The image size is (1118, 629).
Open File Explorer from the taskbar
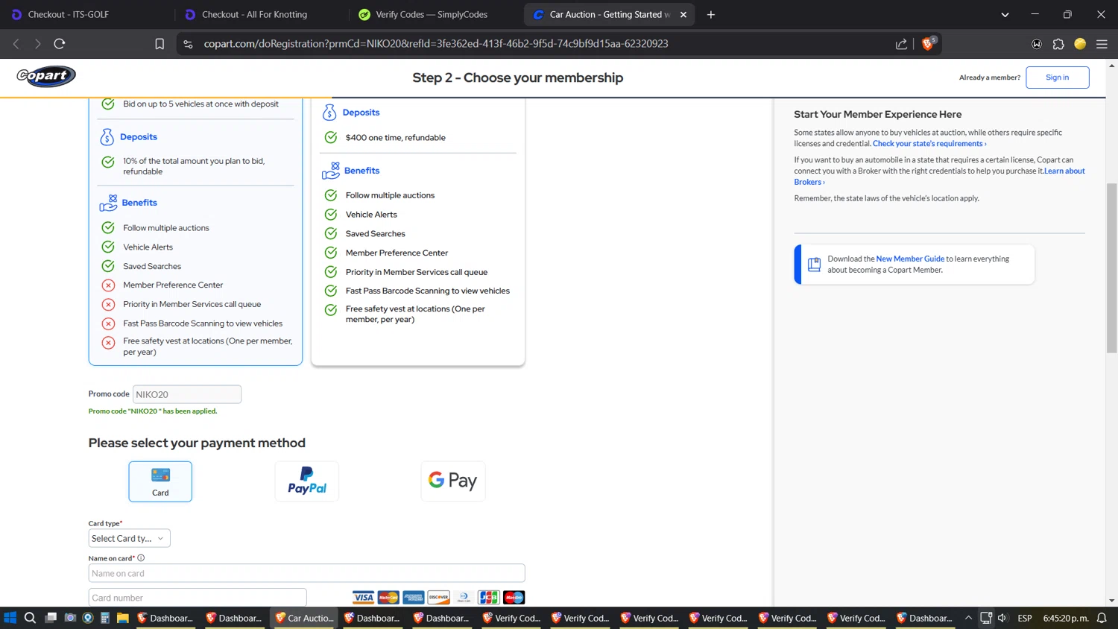pos(123,618)
